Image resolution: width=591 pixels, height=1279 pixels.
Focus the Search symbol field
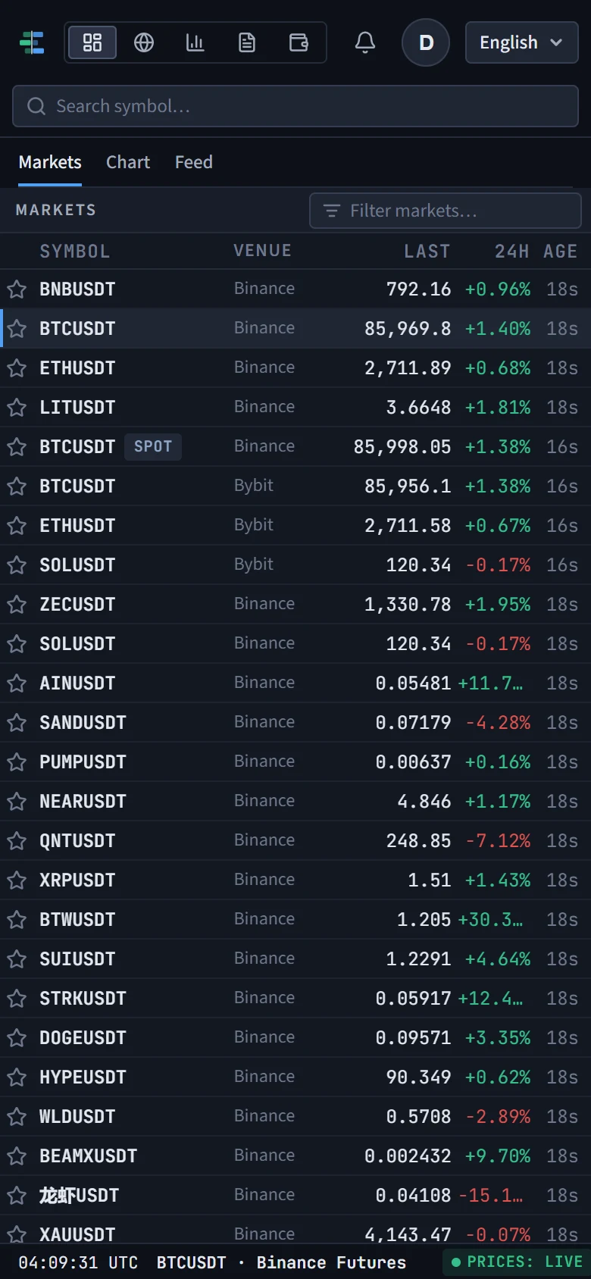tap(295, 106)
